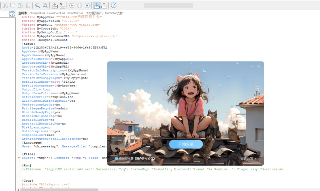320x191 pixels.
Task: Click the Copy toolbar icon
Action: click(12, 6)
